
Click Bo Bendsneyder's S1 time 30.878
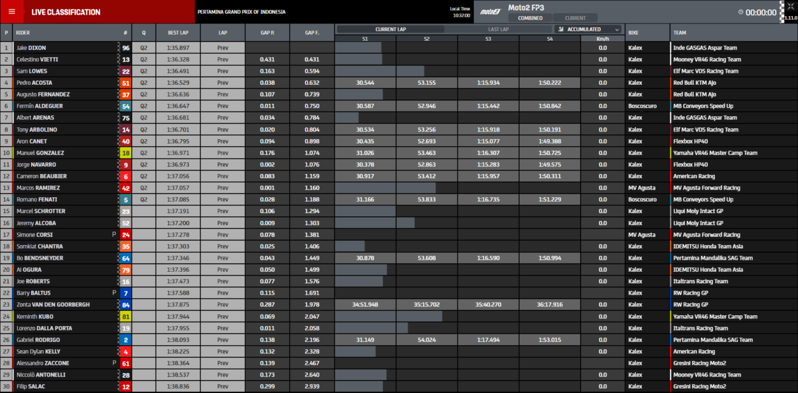[x=365, y=258]
